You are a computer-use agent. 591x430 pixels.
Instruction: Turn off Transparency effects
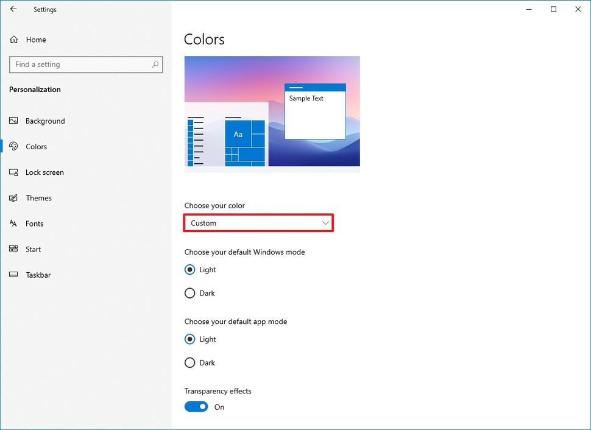pyautogui.click(x=196, y=406)
